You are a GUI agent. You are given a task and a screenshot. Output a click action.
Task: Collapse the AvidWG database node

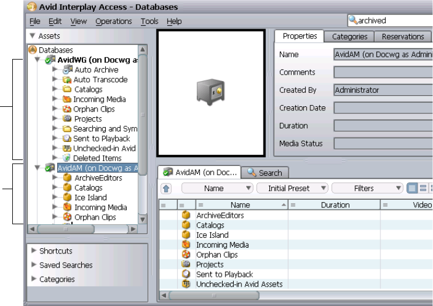37,60
